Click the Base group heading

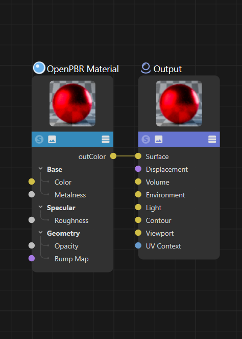(x=55, y=169)
